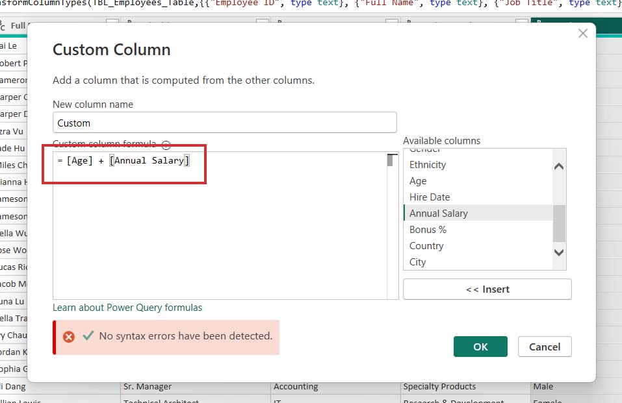Select Annual Salary in Available columns
This screenshot has width=622, height=403.
478,214
